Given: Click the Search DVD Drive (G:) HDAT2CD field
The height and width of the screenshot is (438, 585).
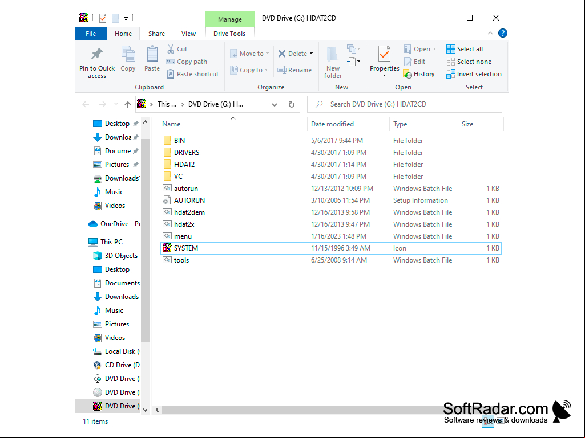Looking at the screenshot, I should pos(405,104).
